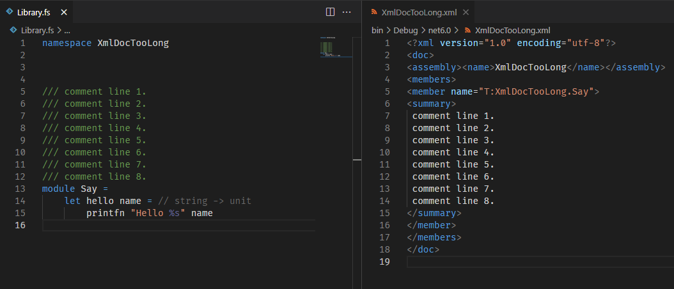Close the Library.fs tab
Viewport: 674px width, 289px height.
pos(64,12)
